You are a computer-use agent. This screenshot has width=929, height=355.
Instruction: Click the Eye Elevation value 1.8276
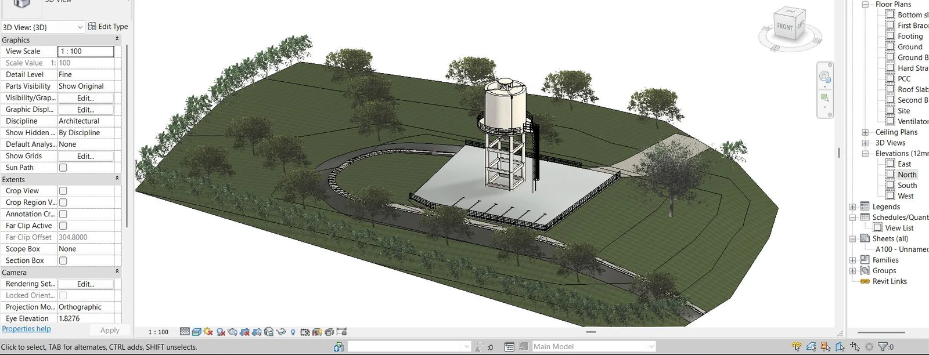click(86, 318)
